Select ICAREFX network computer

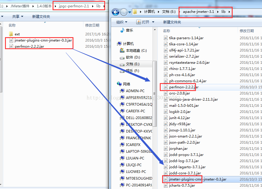coord(130,145)
